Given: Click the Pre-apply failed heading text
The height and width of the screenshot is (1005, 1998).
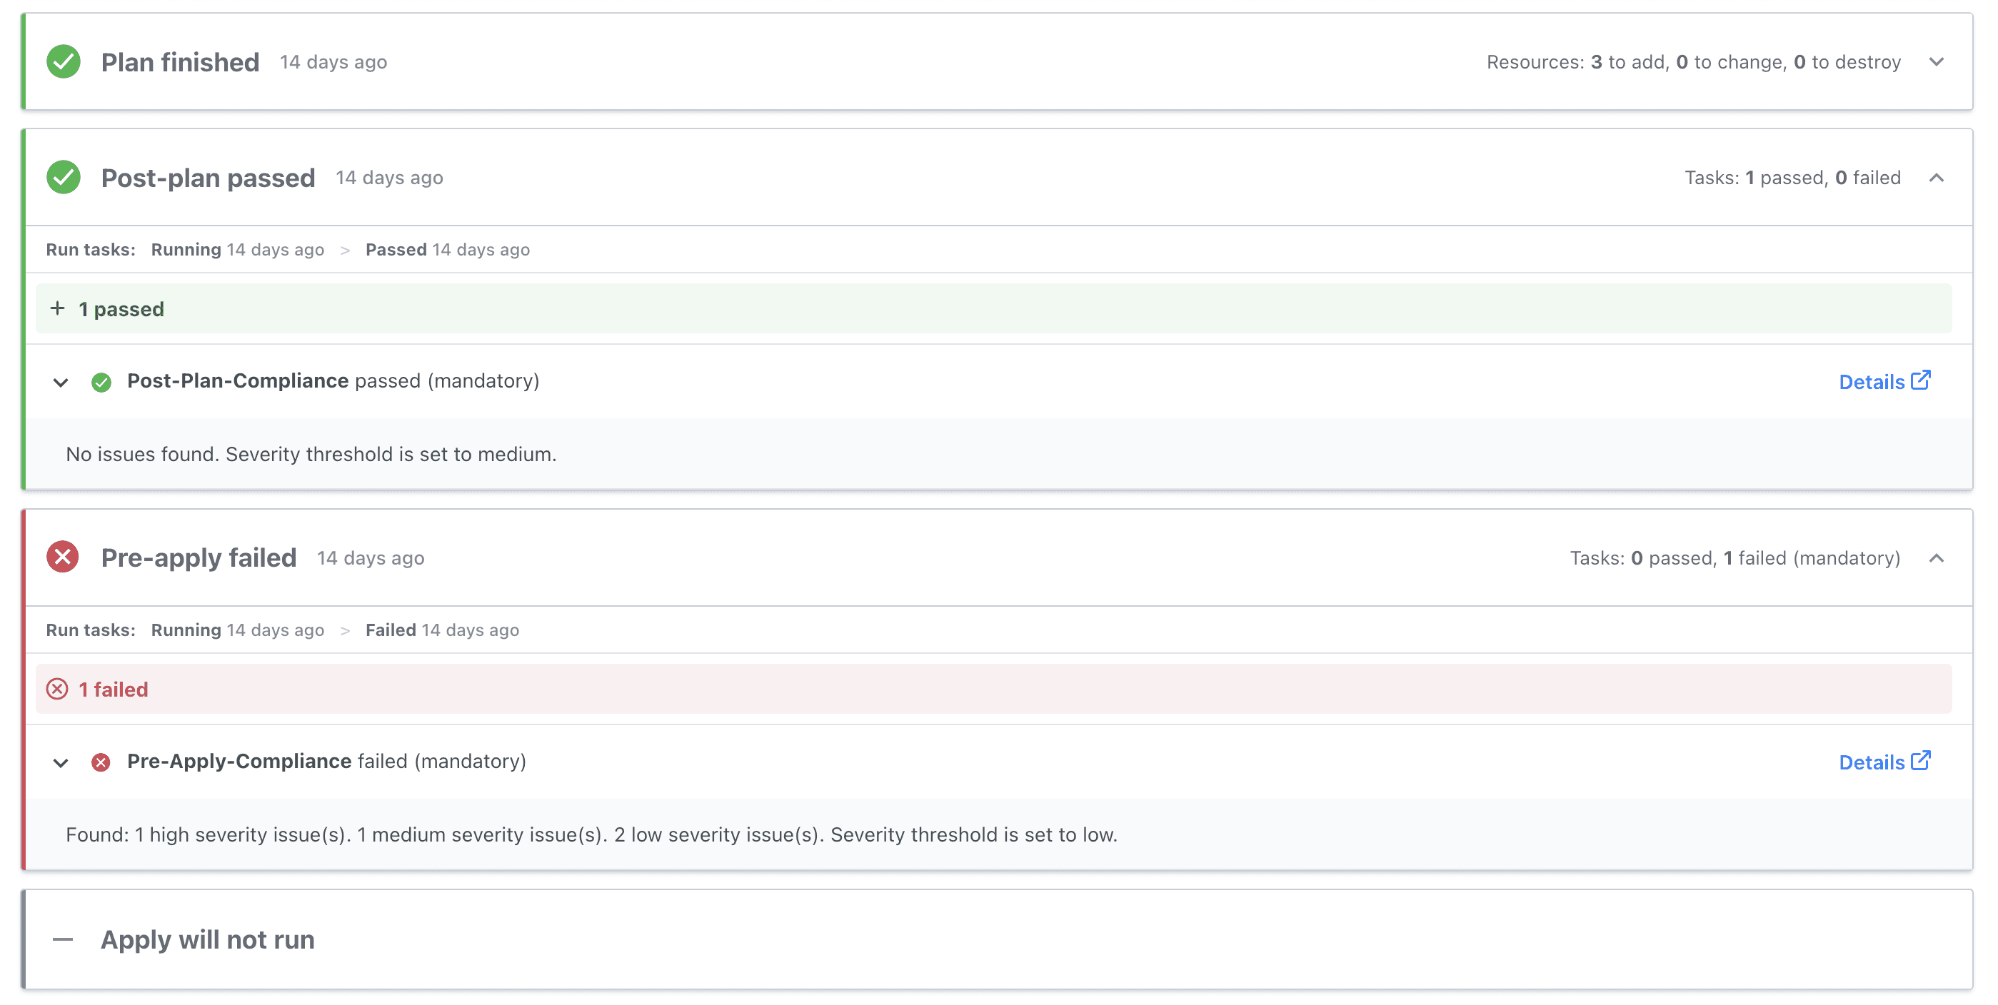Looking at the screenshot, I should 199,557.
